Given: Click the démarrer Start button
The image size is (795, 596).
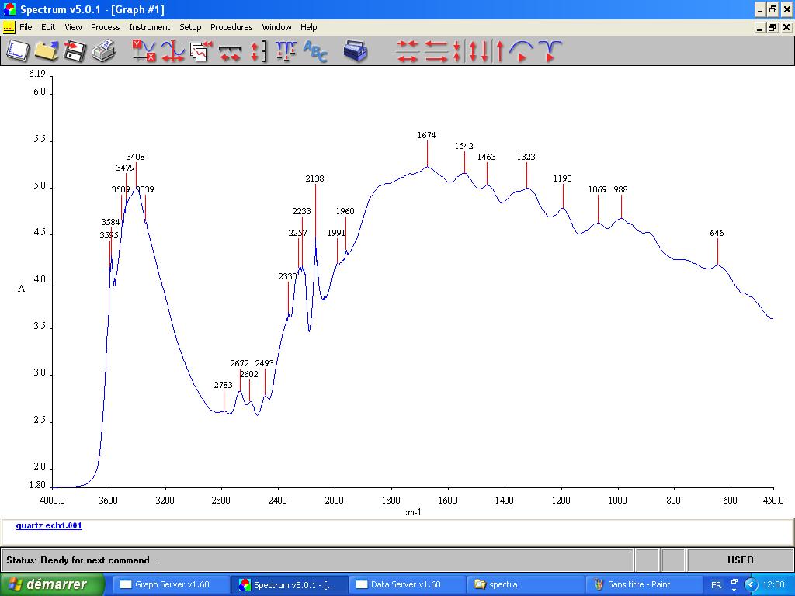Looking at the screenshot, I should tap(52, 584).
